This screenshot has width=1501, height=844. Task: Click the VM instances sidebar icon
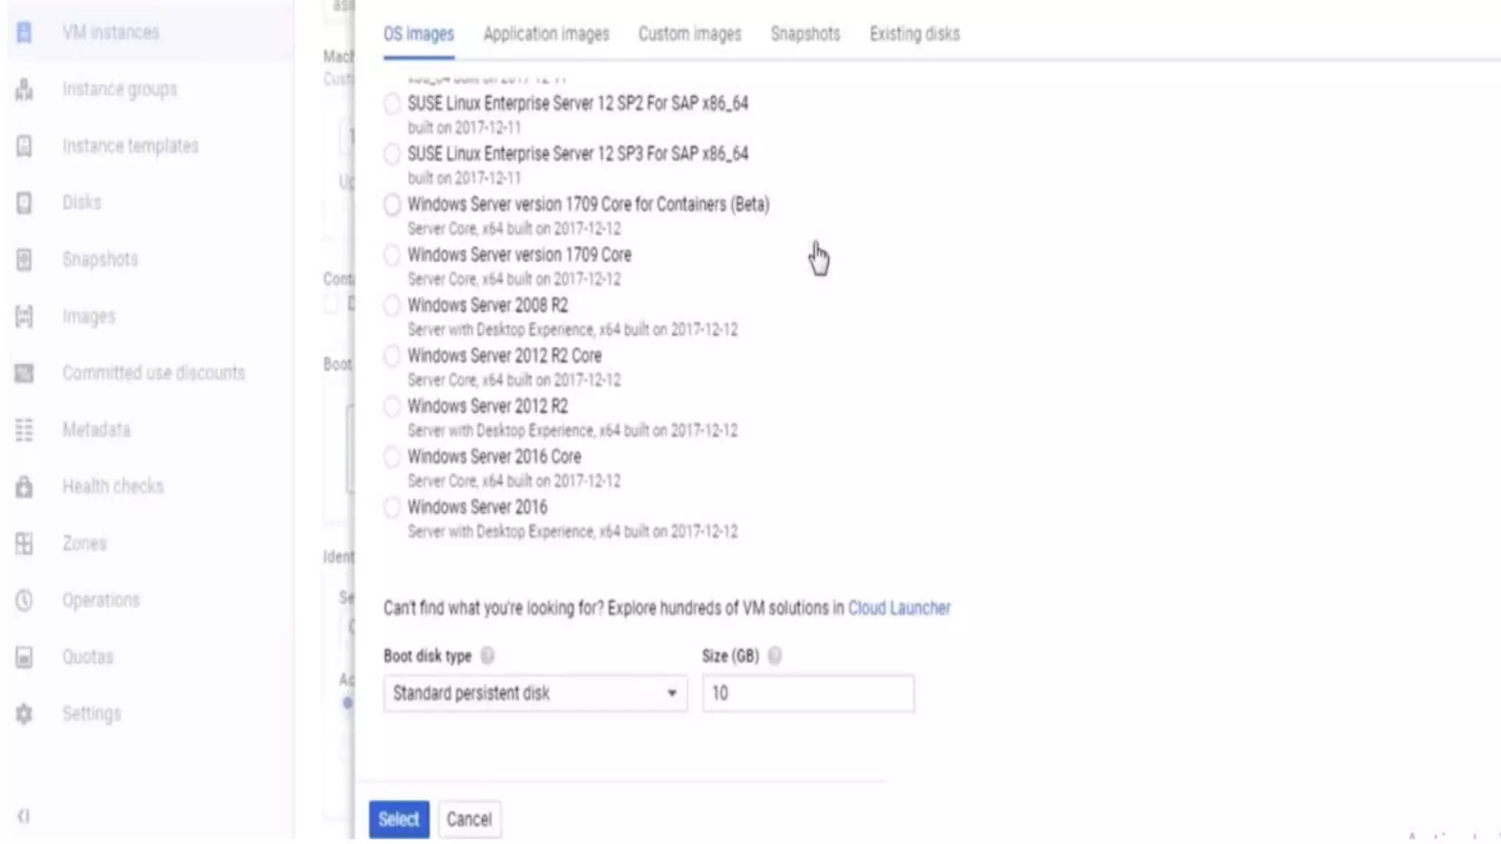tap(24, 32)
